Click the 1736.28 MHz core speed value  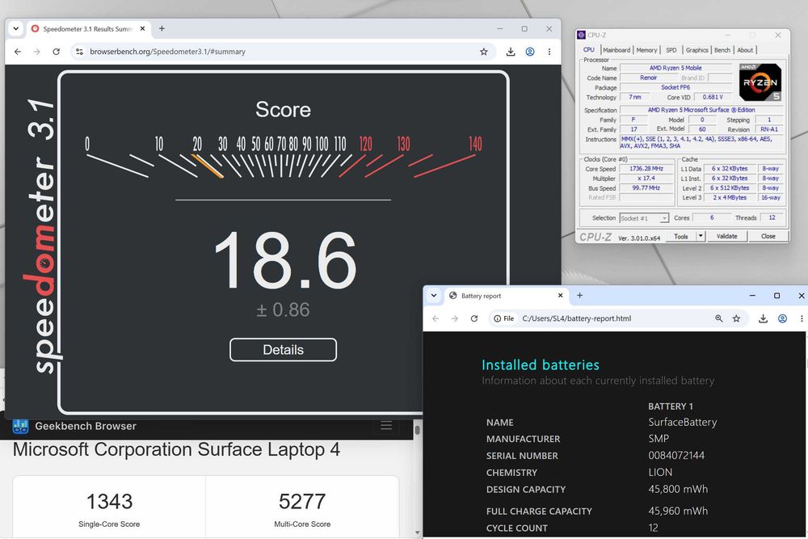point(646,169)
